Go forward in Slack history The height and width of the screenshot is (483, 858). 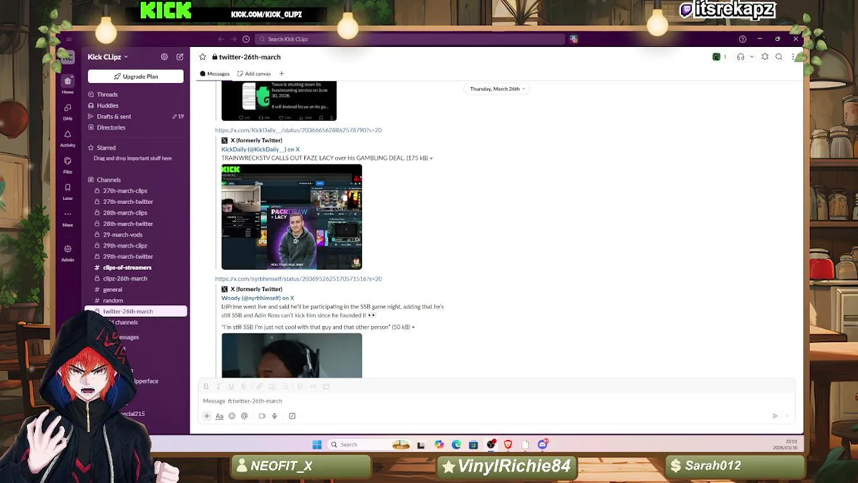tap(234, 39)
